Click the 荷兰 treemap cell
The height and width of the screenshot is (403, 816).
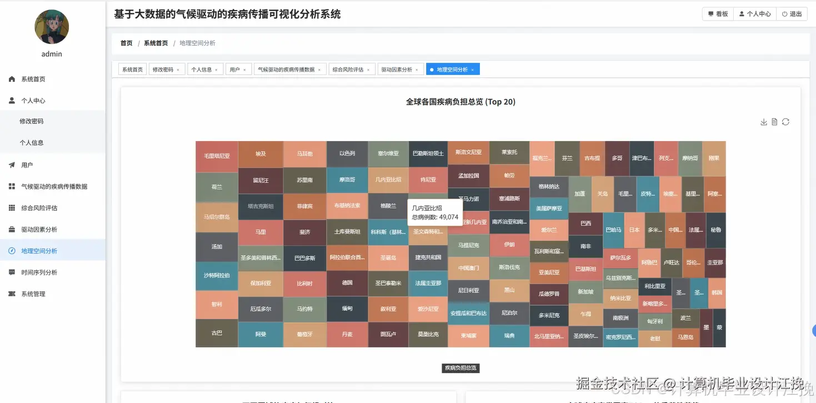217,187
